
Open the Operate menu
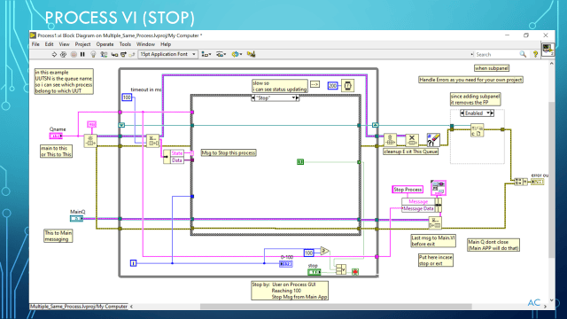click(105, 44)
